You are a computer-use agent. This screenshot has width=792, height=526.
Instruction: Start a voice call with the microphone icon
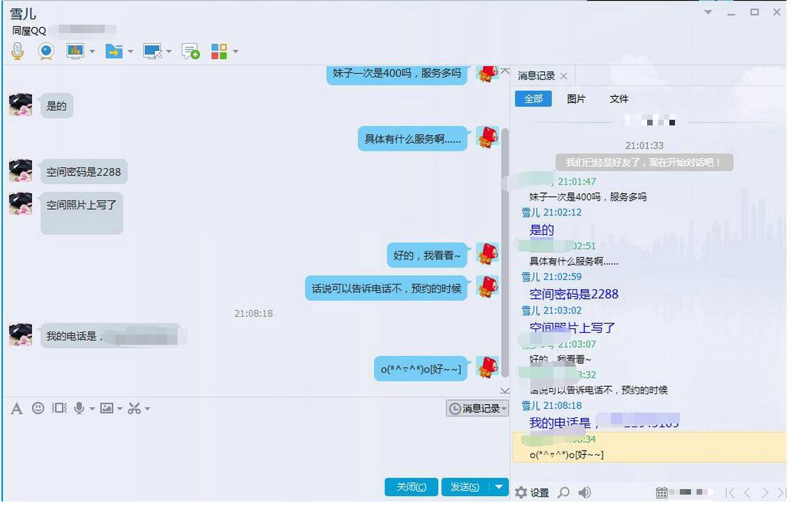17,50
